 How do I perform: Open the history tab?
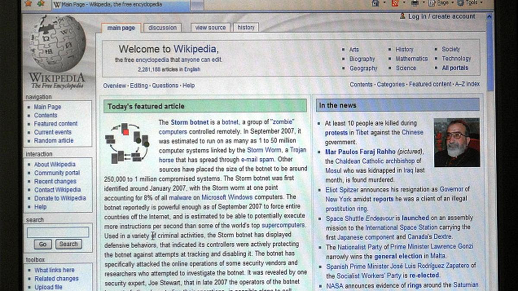click(x=246, y=27)
